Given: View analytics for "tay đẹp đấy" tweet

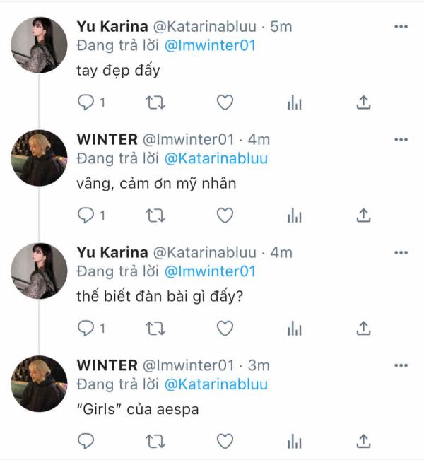Looking at the screenshot, I should (294, 103).
